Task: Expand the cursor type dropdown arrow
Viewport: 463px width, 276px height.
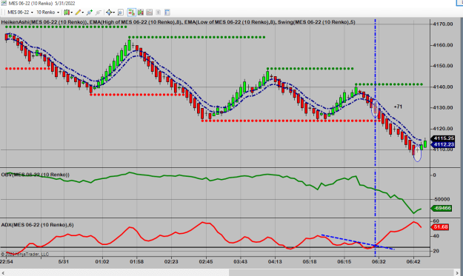Action: coord(114,13)
